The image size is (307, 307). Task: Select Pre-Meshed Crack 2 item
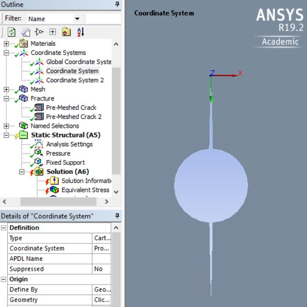point(74,117)
